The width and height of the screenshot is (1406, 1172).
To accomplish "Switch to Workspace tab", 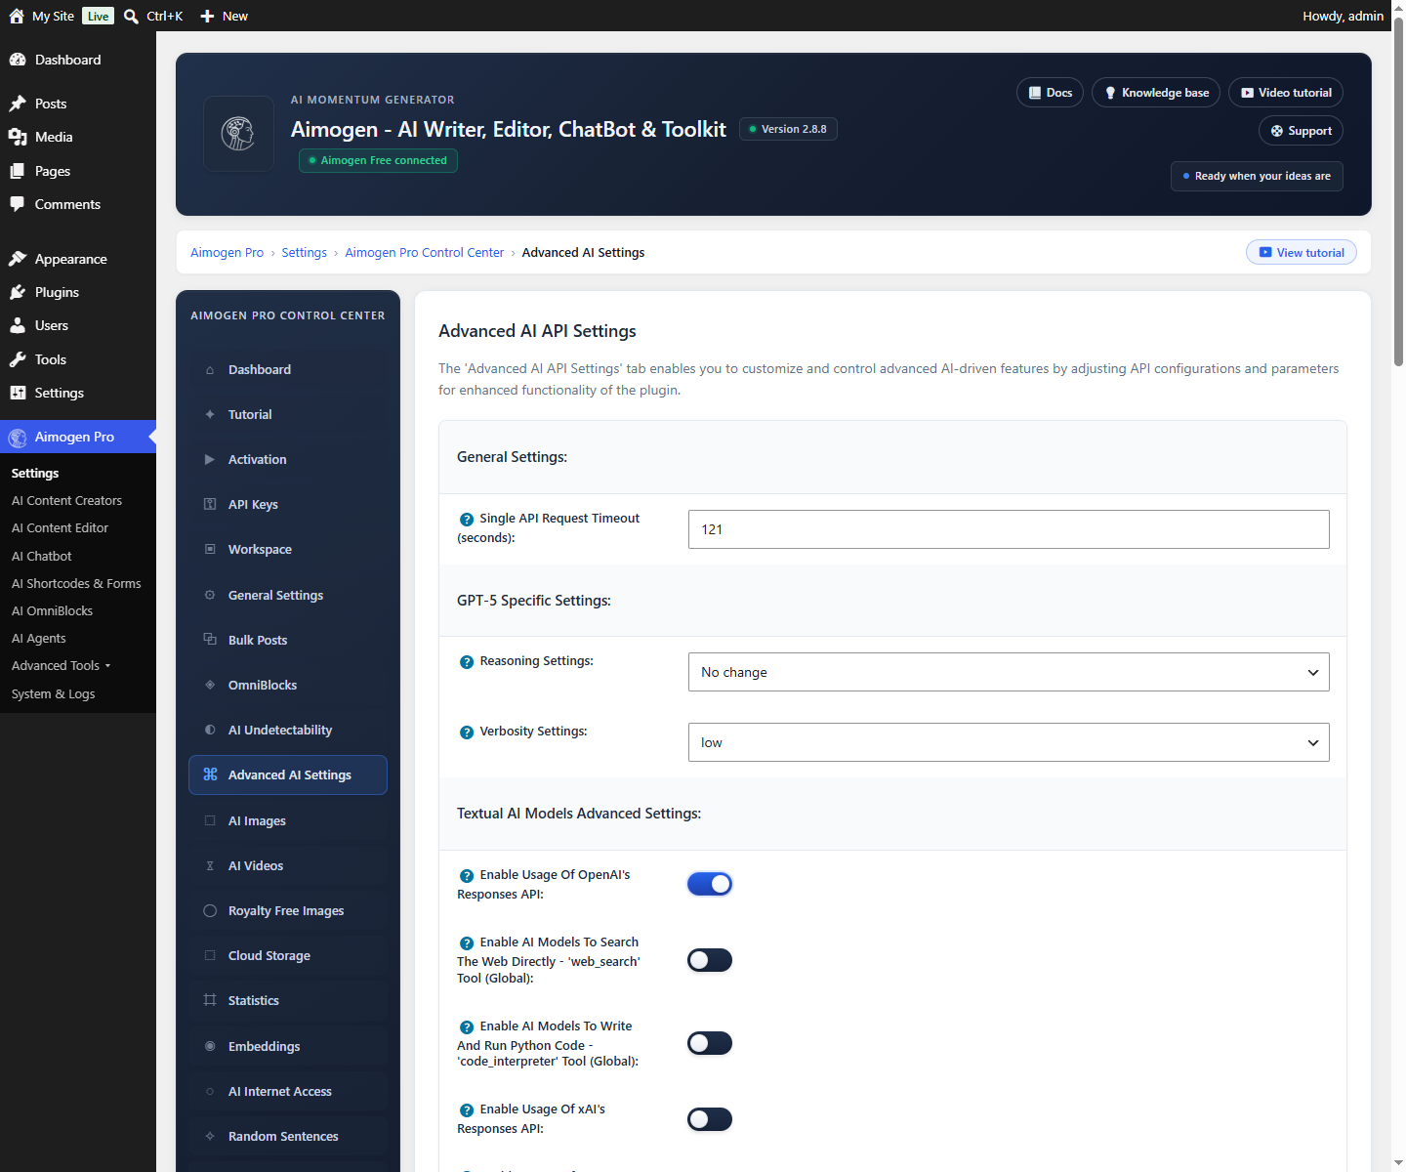I will 288,549.
